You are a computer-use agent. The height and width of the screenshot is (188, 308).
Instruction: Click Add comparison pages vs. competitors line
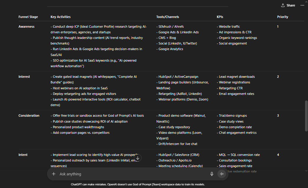80,133
